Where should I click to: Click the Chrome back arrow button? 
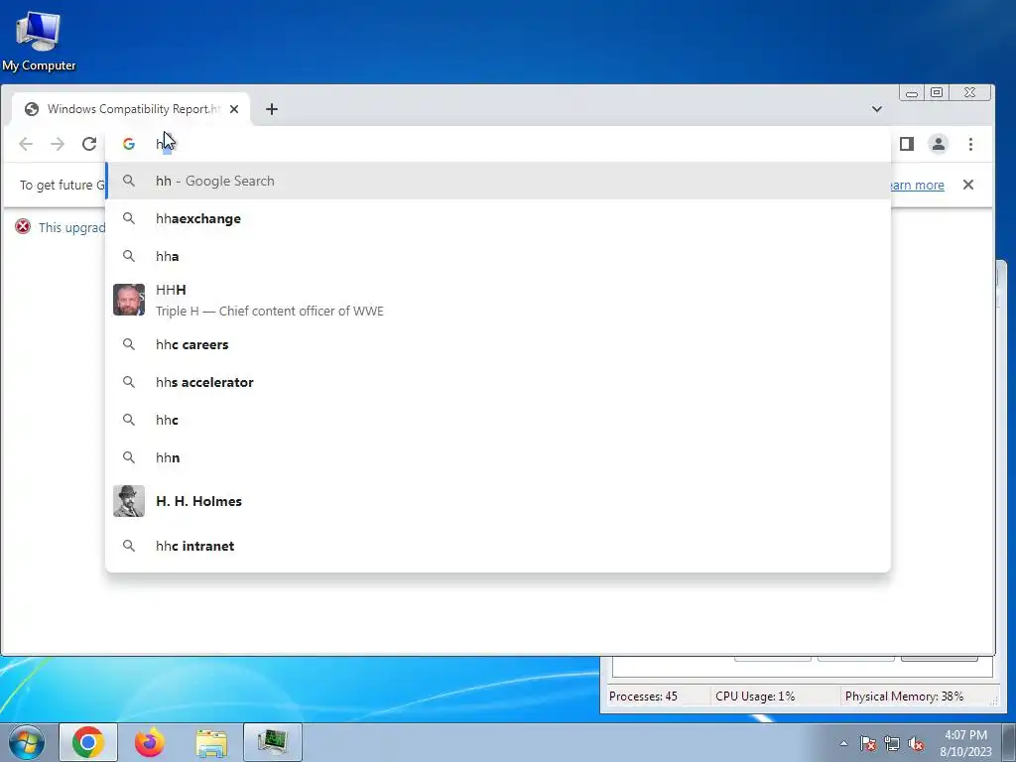point(26,144)
